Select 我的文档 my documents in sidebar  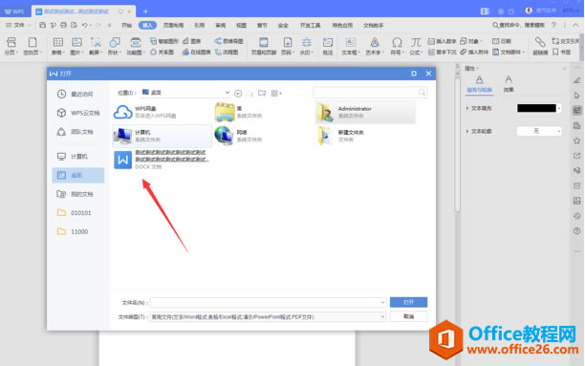pos(78,194)
